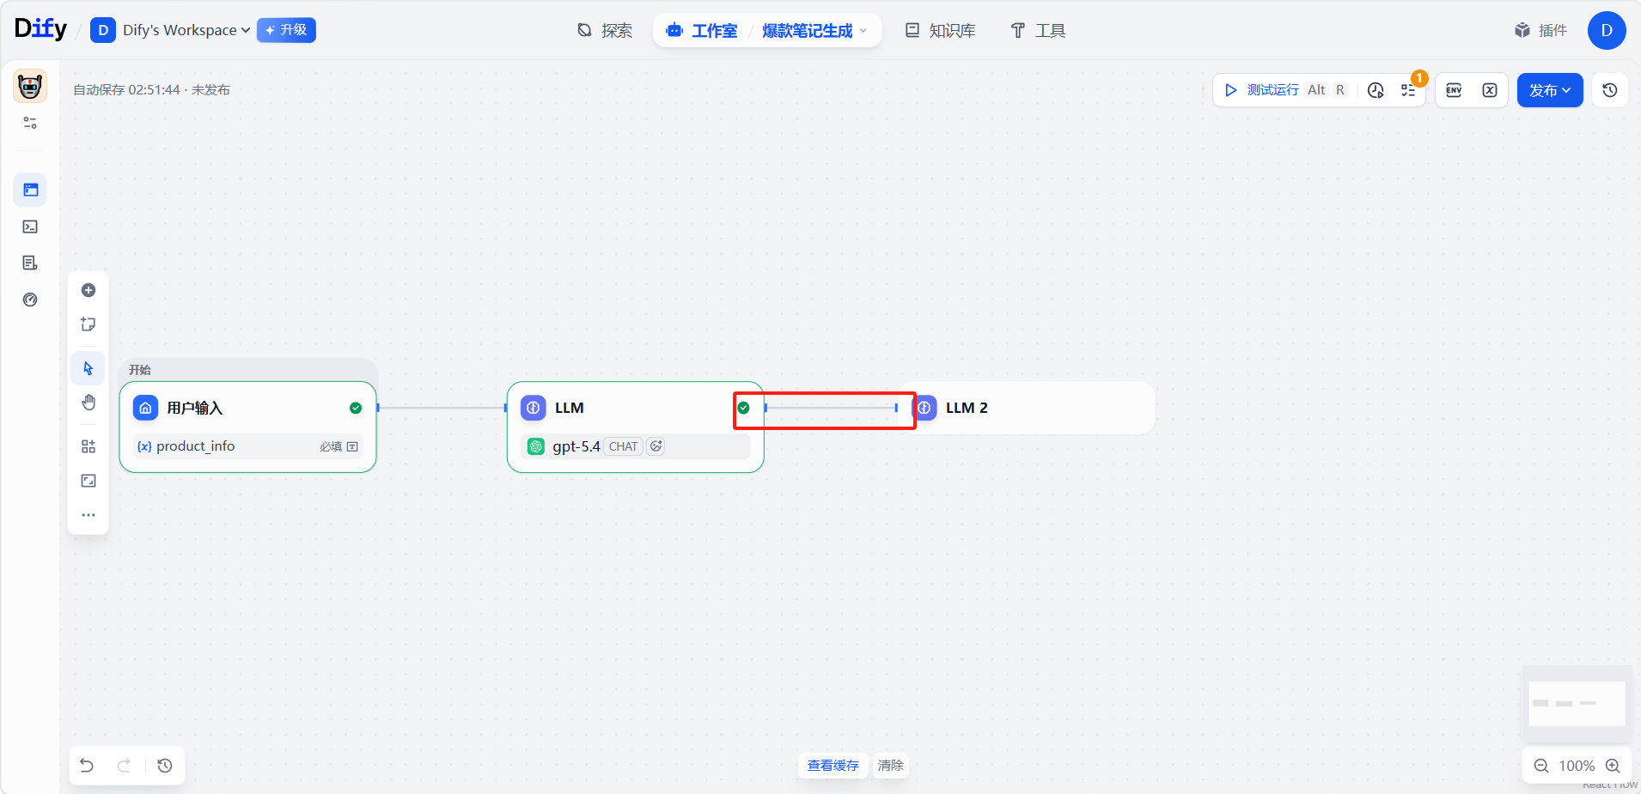This screenshot has height=794, width=1641.
Task: Open the ENV environment variables panel
Action: coord(1454,90)
